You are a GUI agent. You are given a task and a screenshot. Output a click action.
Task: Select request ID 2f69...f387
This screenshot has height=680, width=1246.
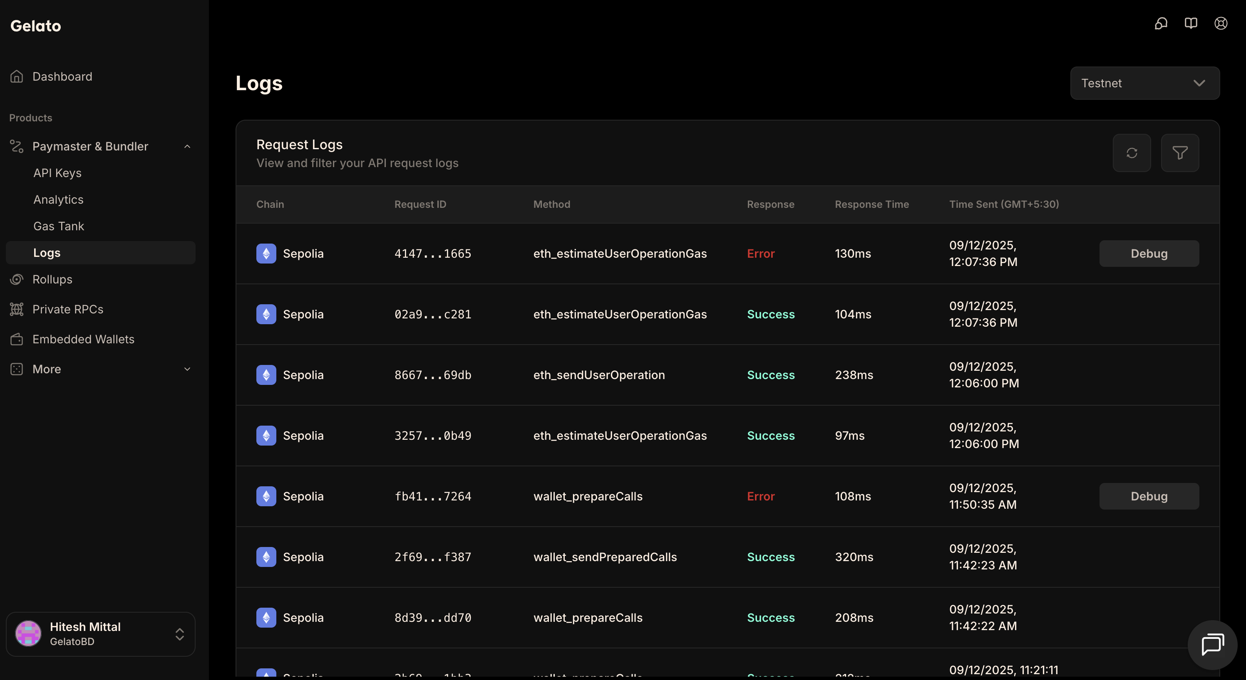[433, 557]
